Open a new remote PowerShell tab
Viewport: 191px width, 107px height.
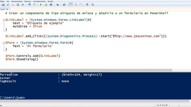tap(58, 5)
